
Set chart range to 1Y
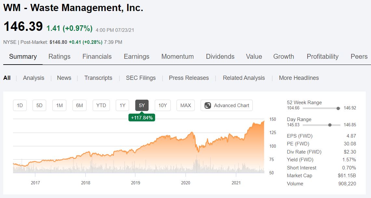[122, 105]
